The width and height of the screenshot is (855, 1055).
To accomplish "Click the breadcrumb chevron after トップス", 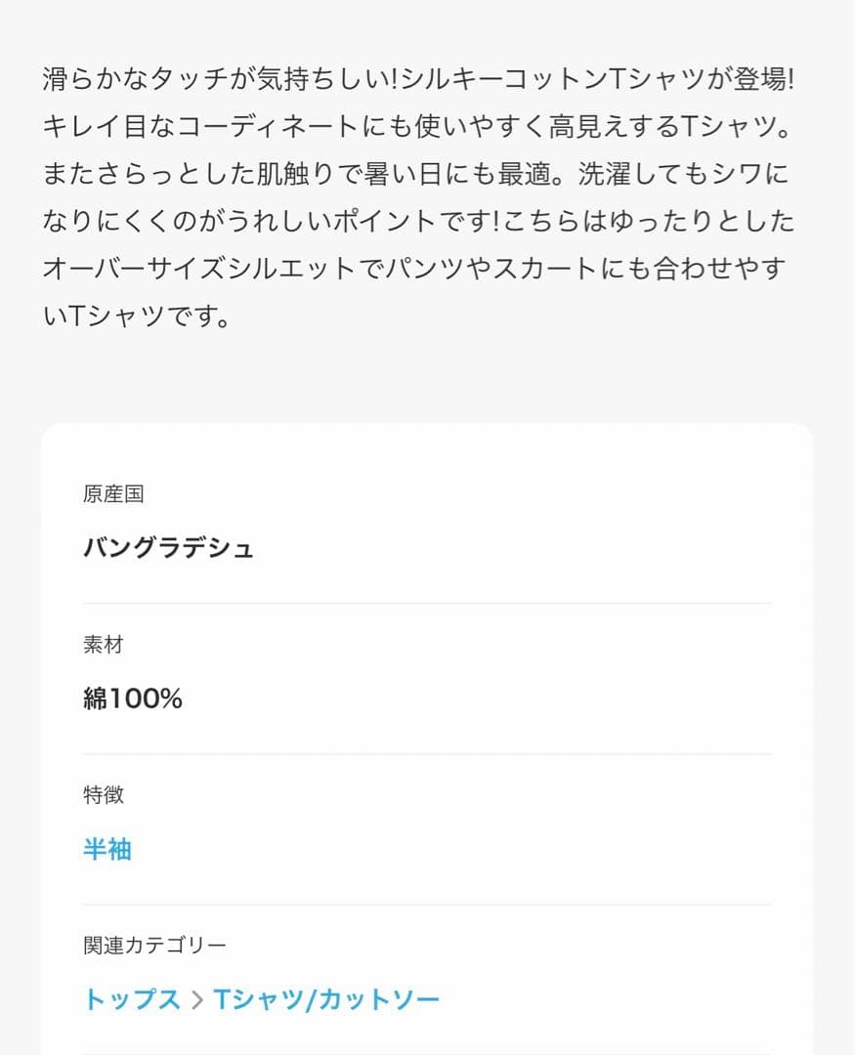I will point(196,1001).
